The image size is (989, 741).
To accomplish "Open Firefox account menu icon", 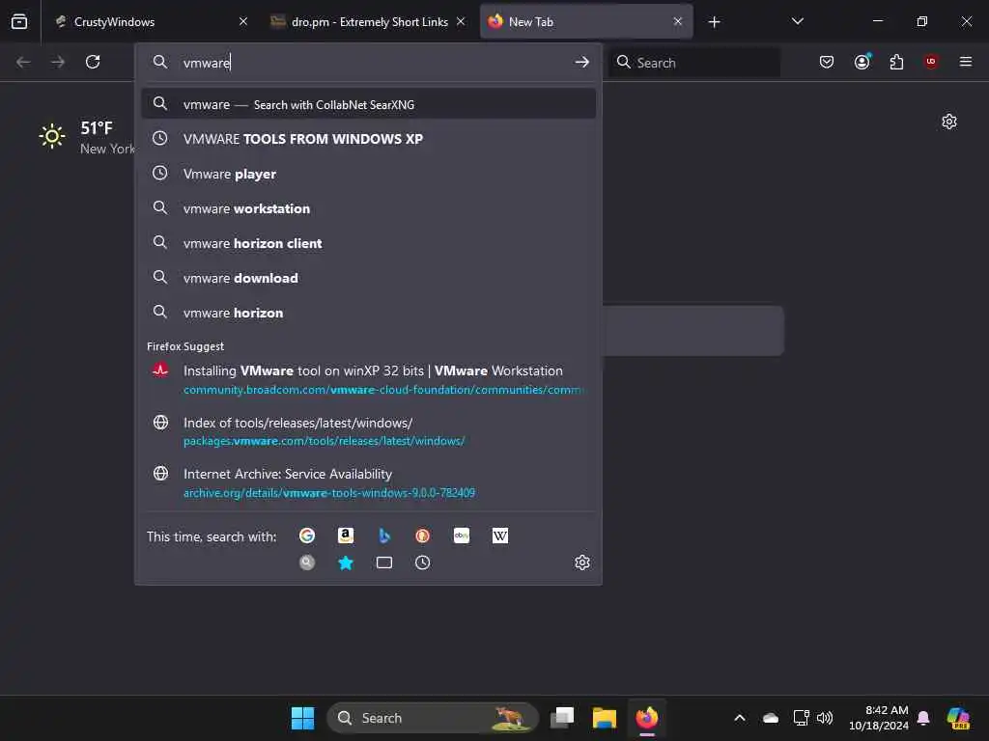I will [x=862, y=62].
